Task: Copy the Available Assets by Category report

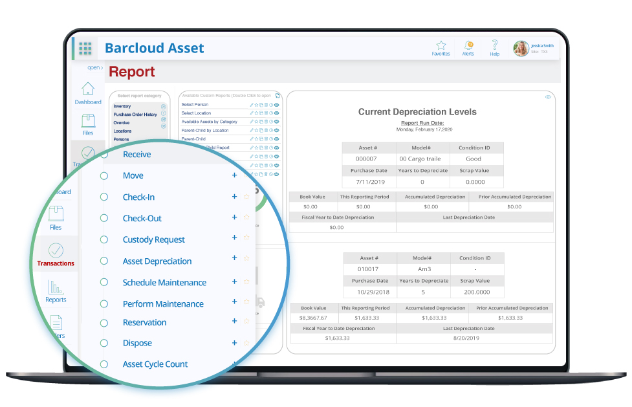Action: (x=261, y=122)
